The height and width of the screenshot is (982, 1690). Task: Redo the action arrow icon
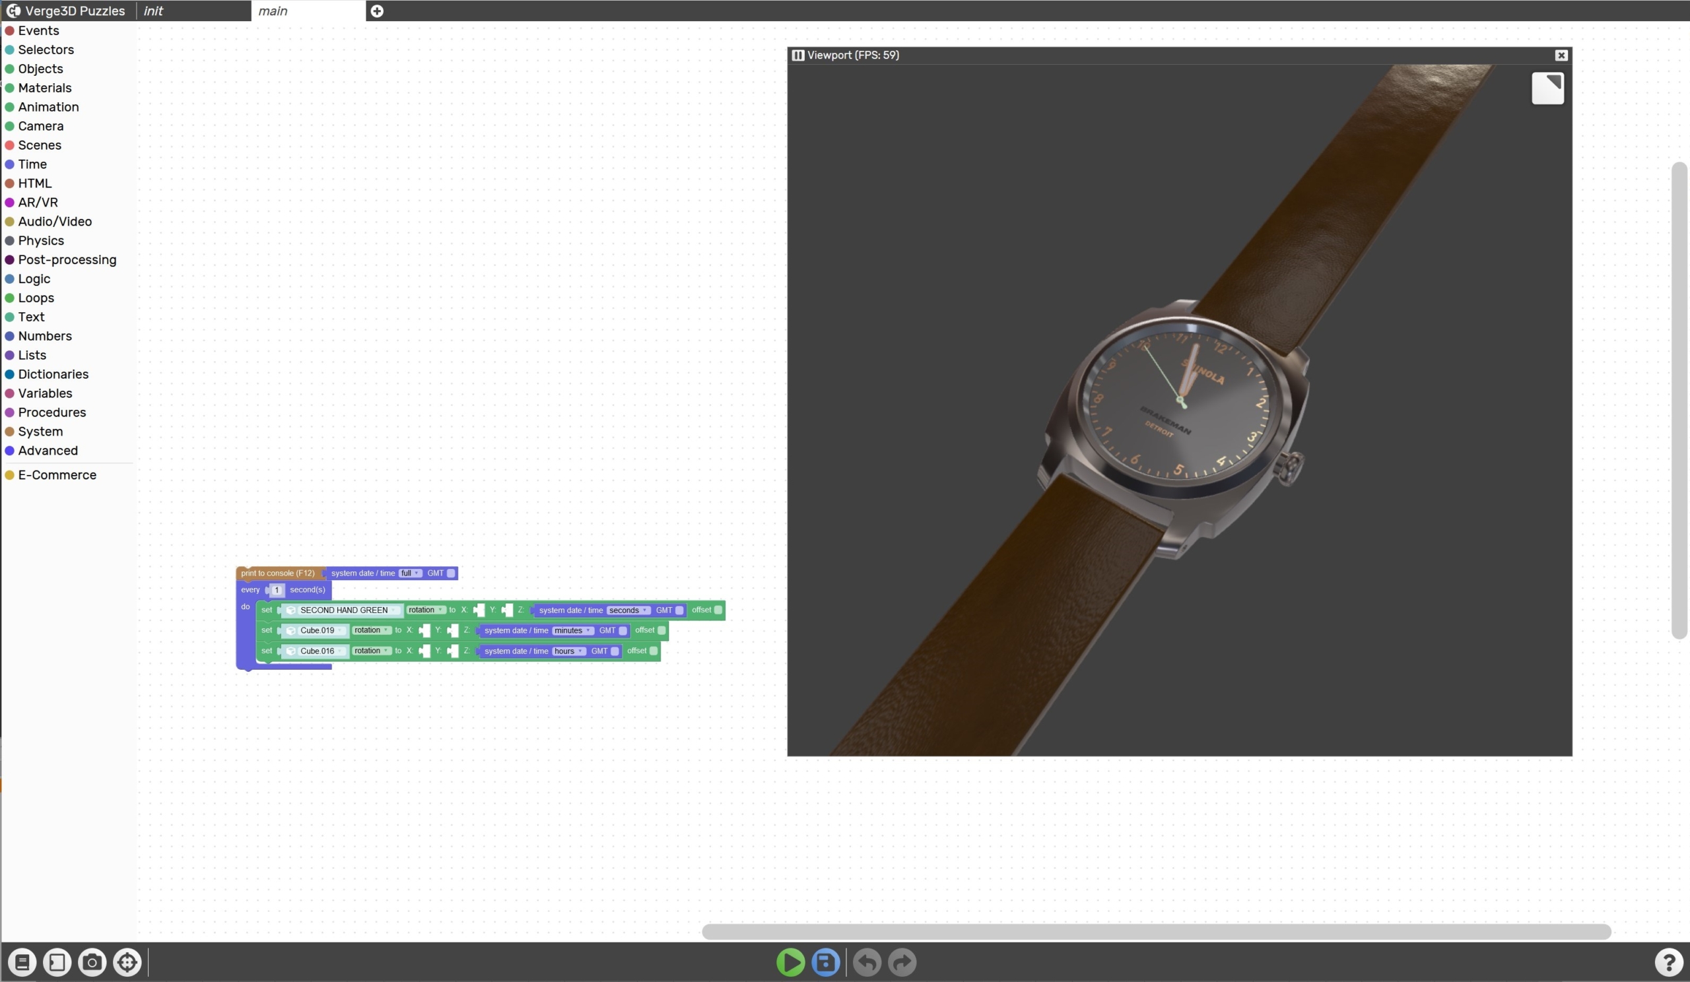[x=902, y=963]
